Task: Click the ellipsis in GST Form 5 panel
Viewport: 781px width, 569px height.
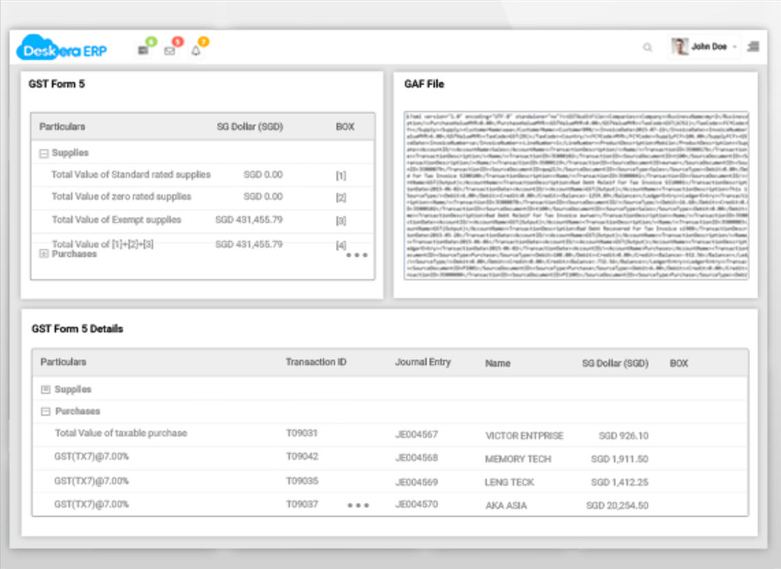Action: (356, 255)
